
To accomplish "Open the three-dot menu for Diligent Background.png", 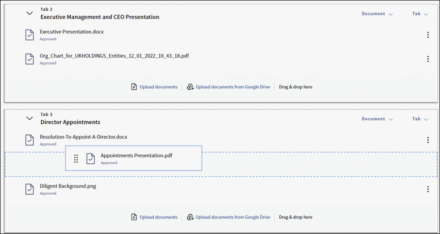I will [x=427, y=189].
